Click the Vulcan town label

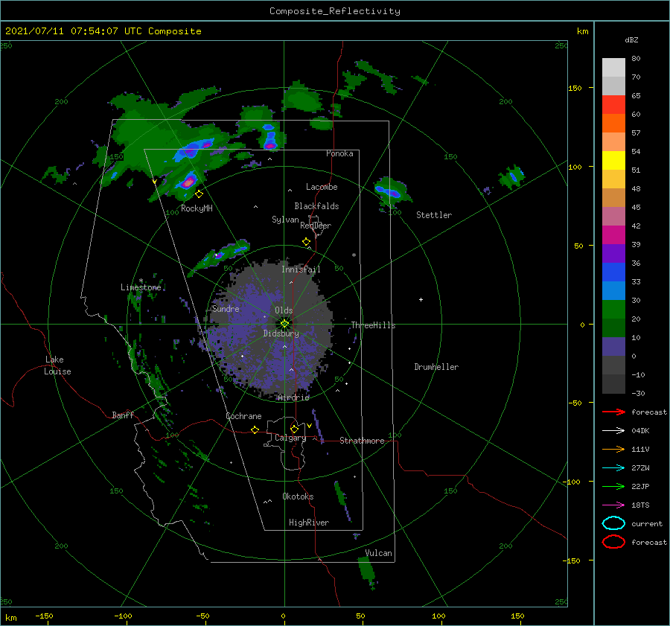point(378,553)
